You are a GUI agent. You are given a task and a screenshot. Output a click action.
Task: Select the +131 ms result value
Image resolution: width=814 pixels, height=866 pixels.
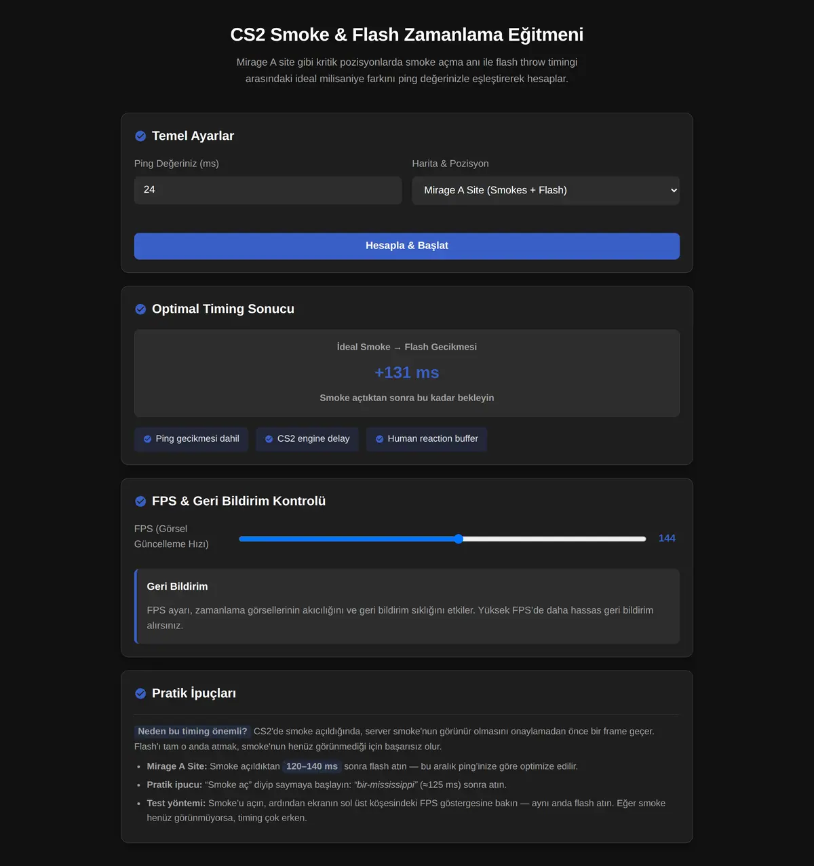click(407, 373)
